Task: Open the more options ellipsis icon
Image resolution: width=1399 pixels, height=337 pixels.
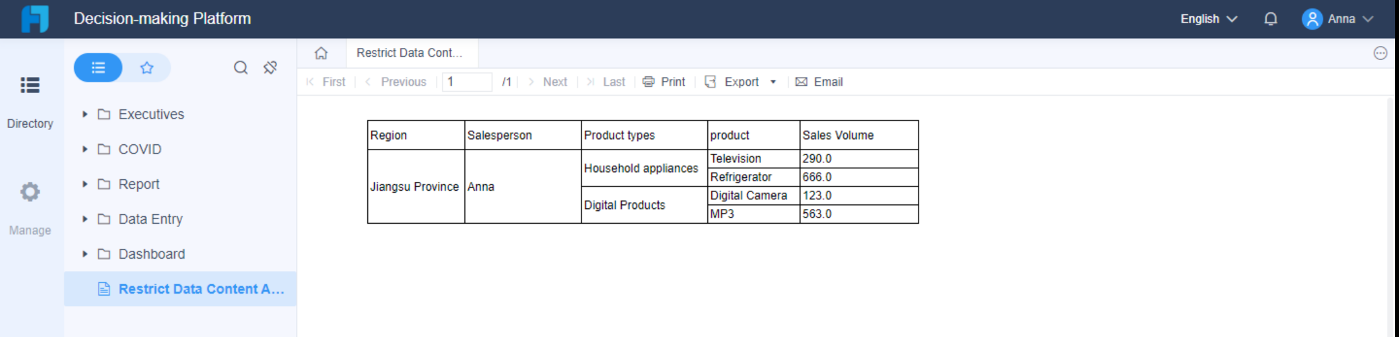Action: pos(1380,53)
